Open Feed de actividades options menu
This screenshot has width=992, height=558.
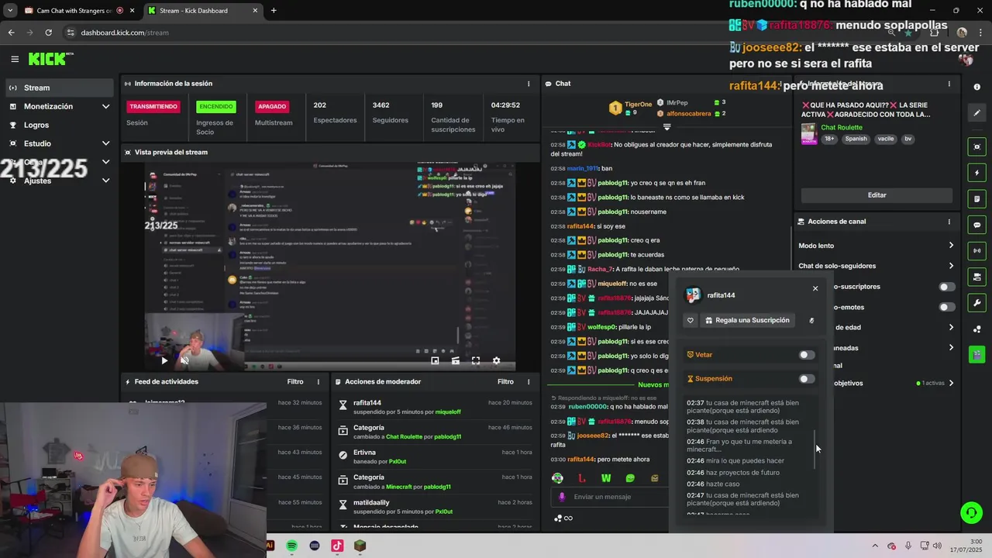[318, 382]
